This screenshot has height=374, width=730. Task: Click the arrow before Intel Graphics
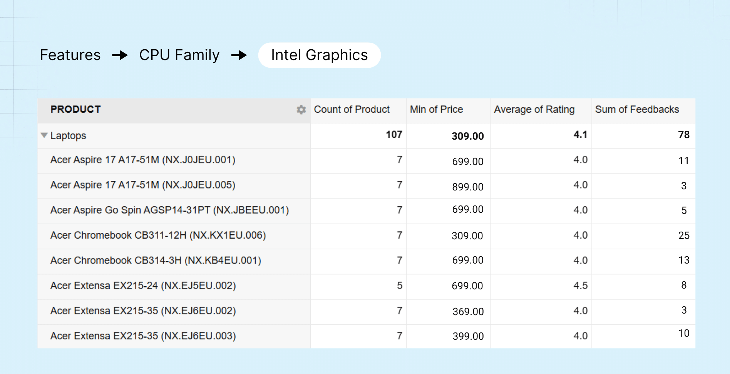(x=239, y=55)
